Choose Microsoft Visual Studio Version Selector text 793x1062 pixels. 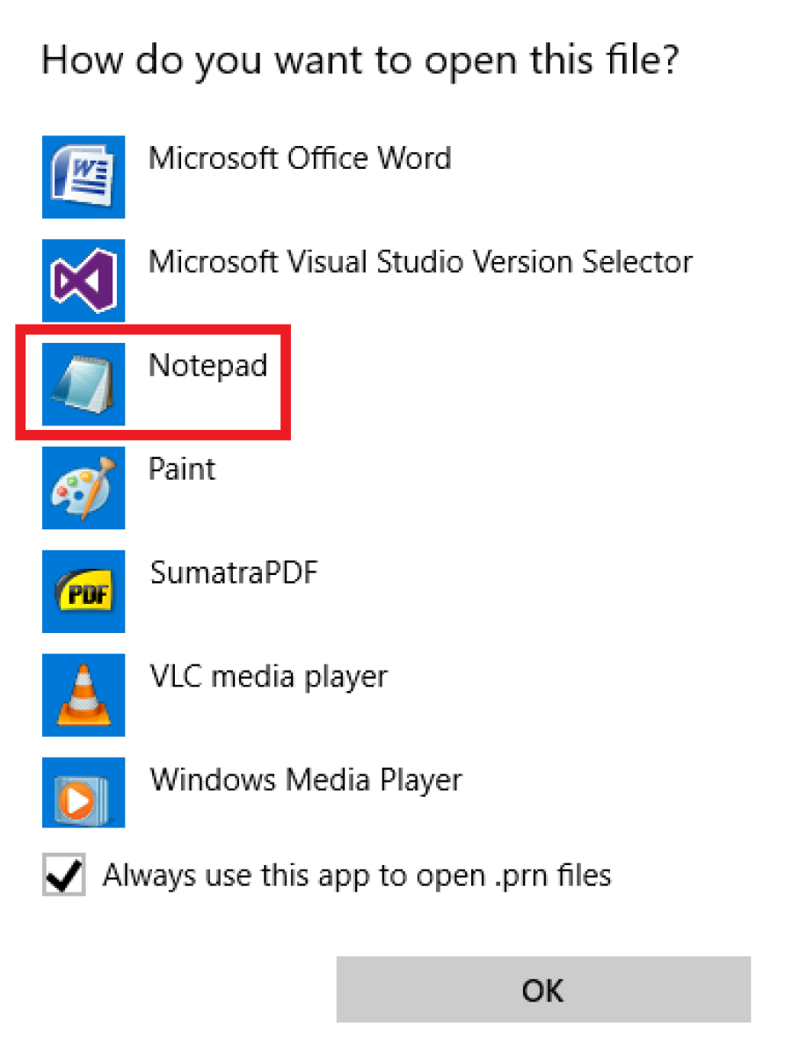[x=420, y=262]
